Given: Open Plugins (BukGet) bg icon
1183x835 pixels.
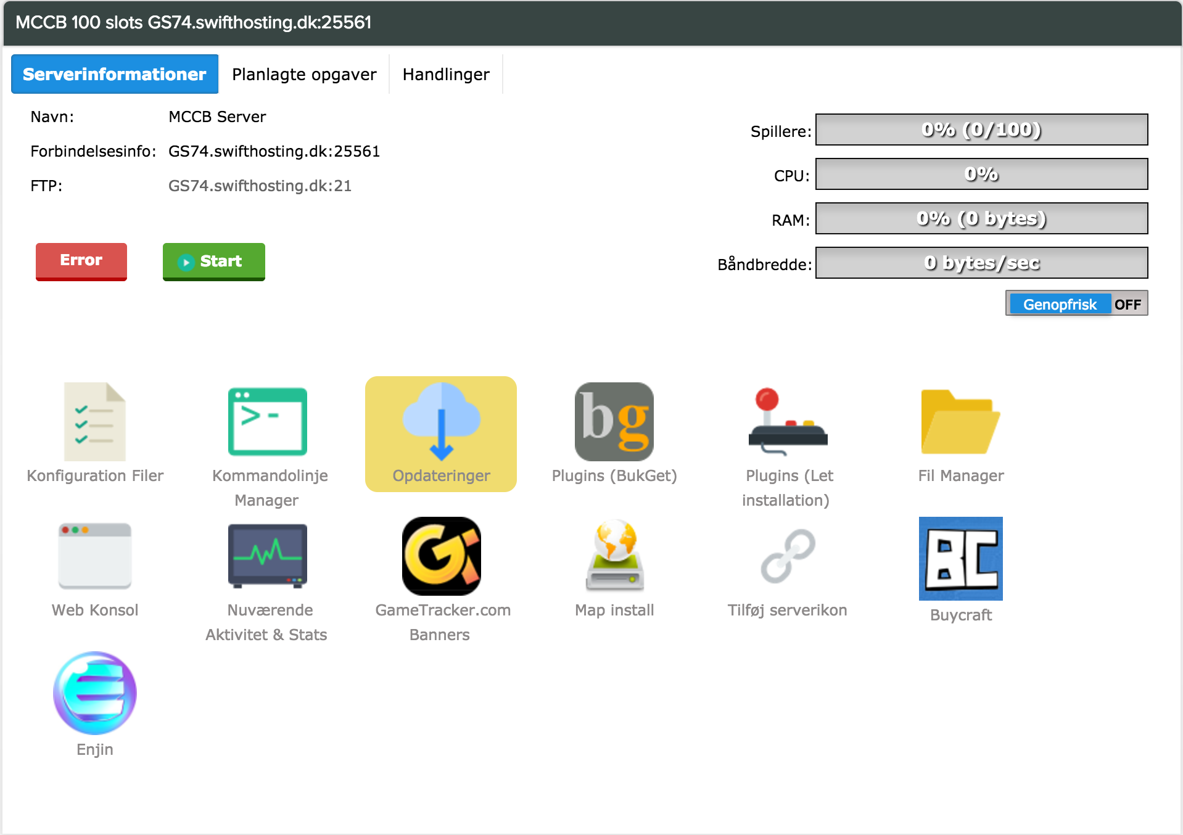Looking at the screenshot, I should [614, 422].
